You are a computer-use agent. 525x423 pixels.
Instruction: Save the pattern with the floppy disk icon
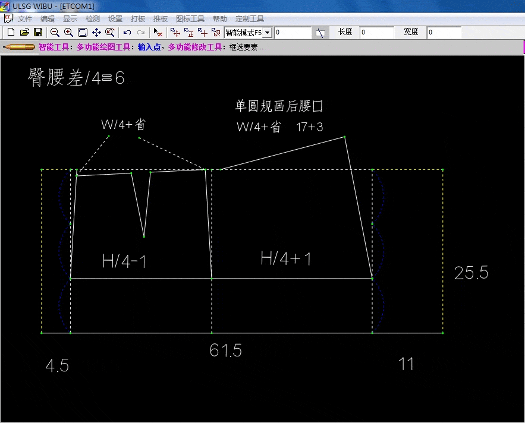[37, 32]
